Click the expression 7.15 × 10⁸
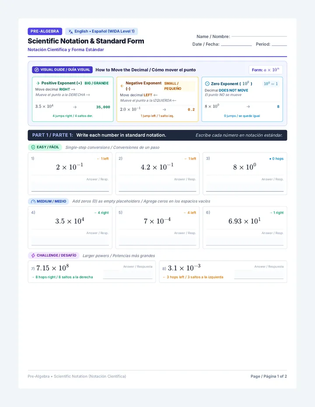Screen dimensions: 315x407 (52, 268)
